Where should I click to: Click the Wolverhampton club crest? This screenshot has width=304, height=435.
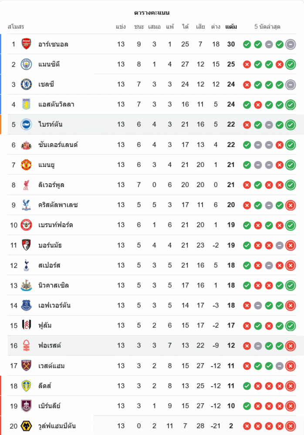[x=27, y=426]
